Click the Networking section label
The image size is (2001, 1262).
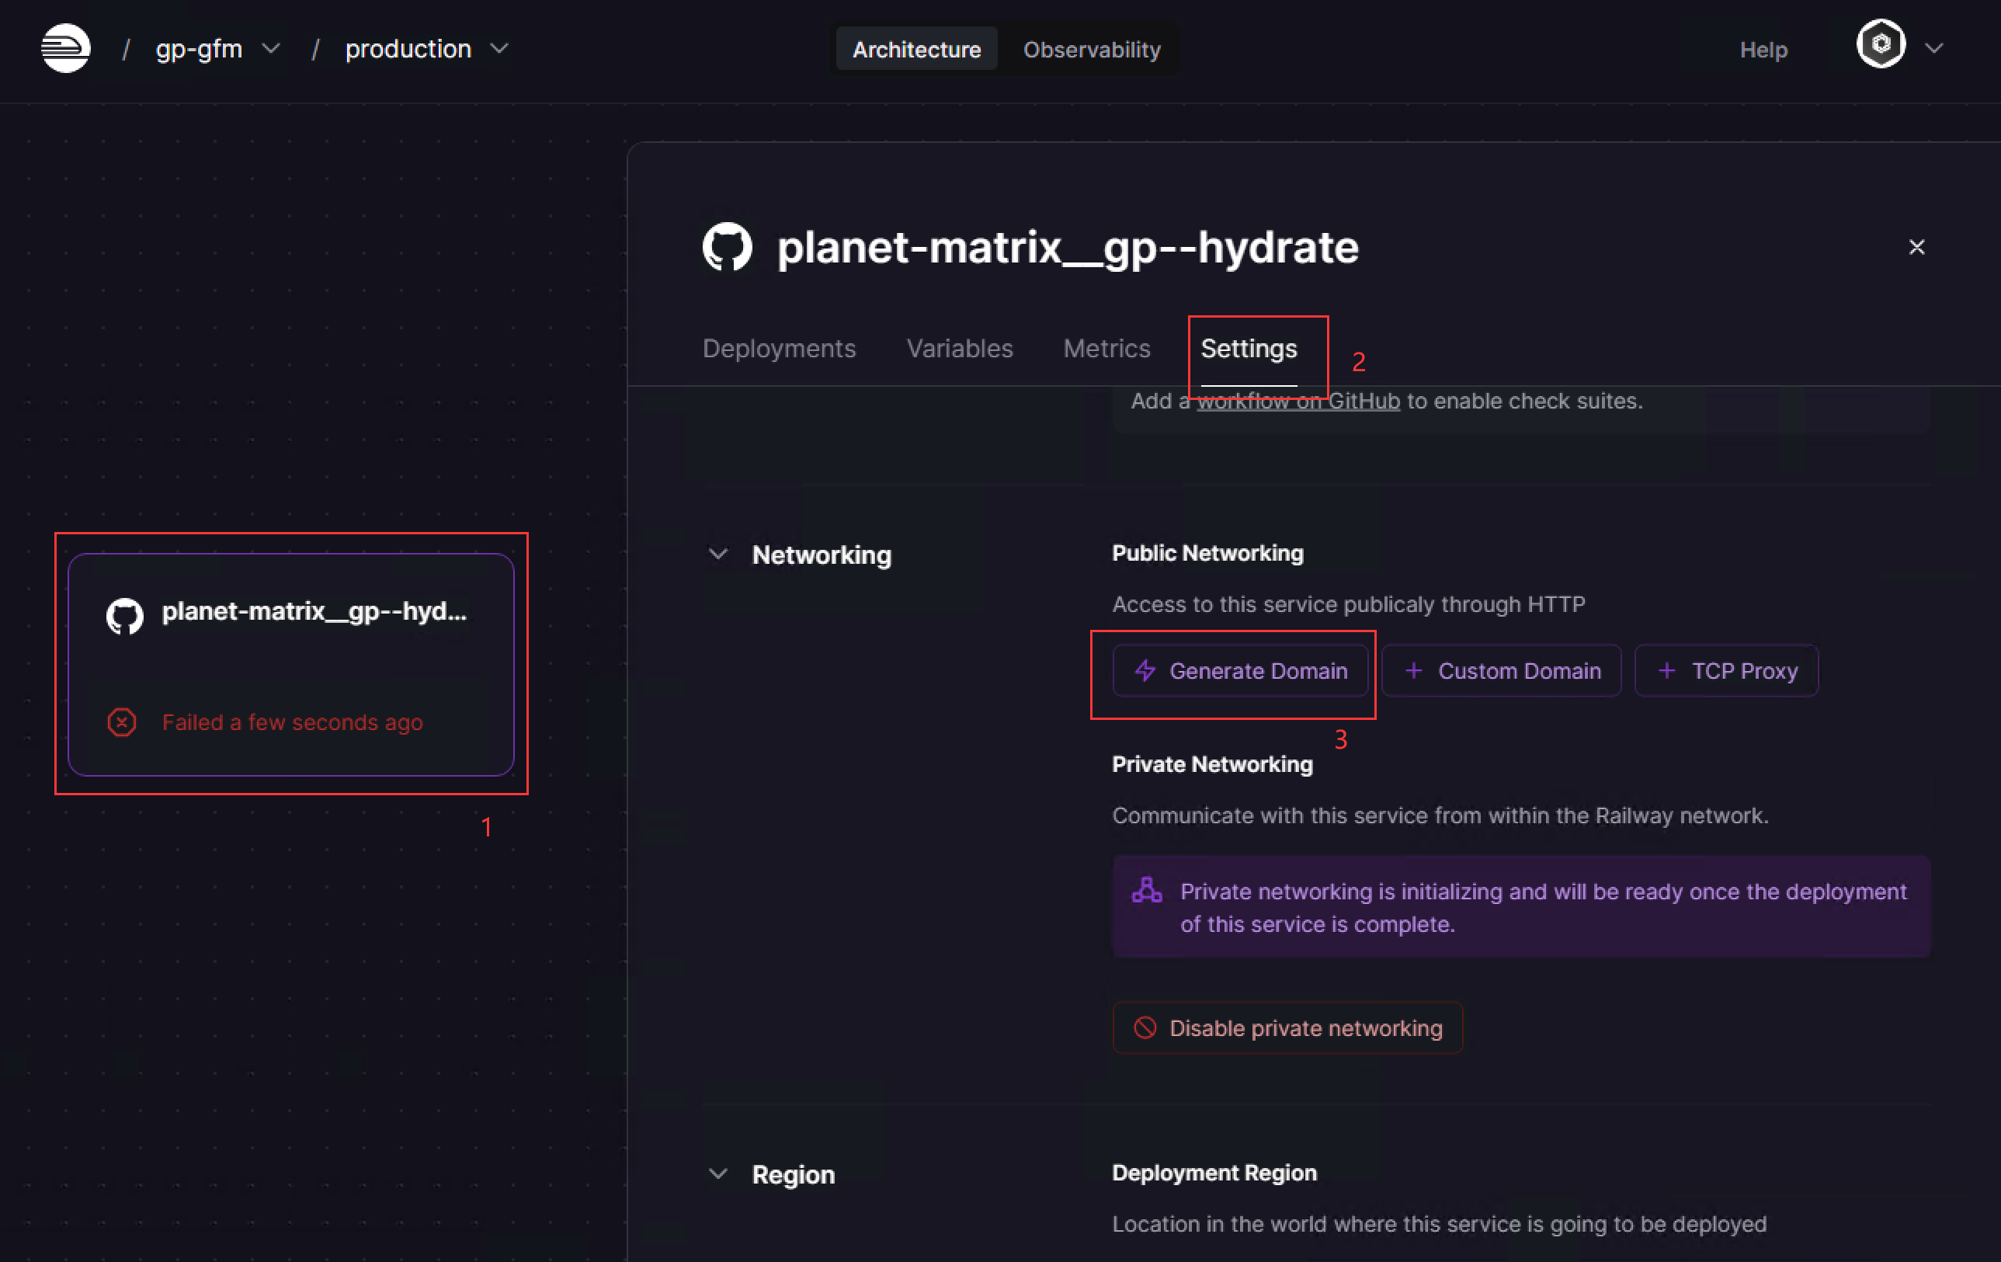click(x=821, y=555)
